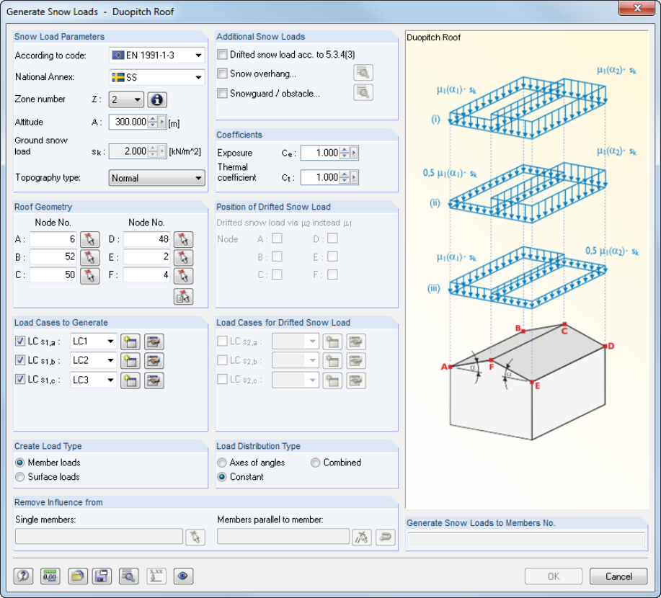Screen dimensions: 661x598
Task: Pick node D graphically in model
Action: click(183, 239)
